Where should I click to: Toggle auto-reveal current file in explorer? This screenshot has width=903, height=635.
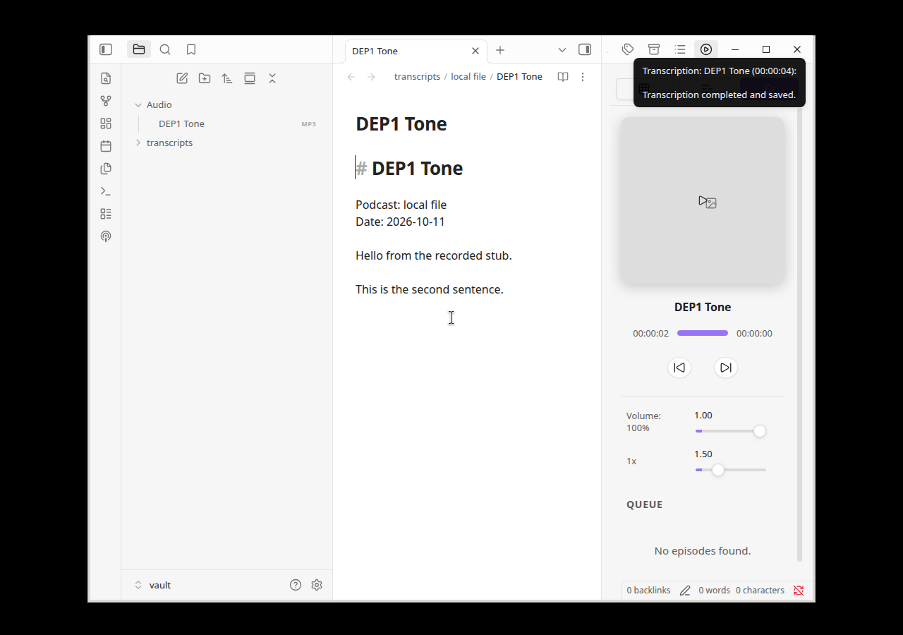point(250,78)
